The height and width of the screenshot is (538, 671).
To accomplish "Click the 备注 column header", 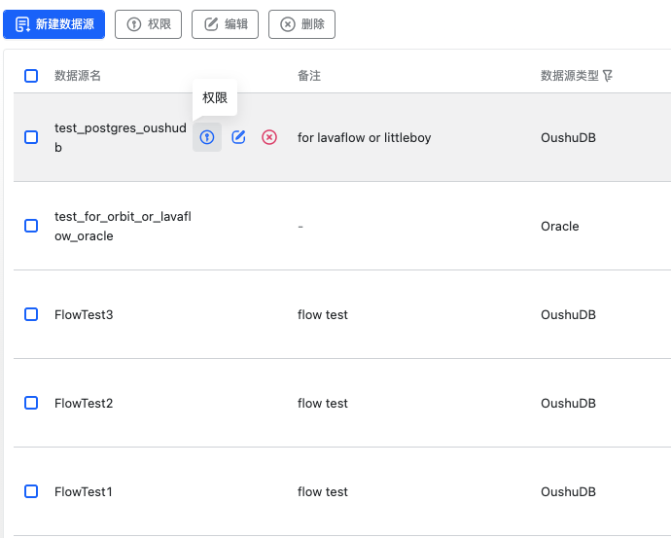I will (309, 76).
